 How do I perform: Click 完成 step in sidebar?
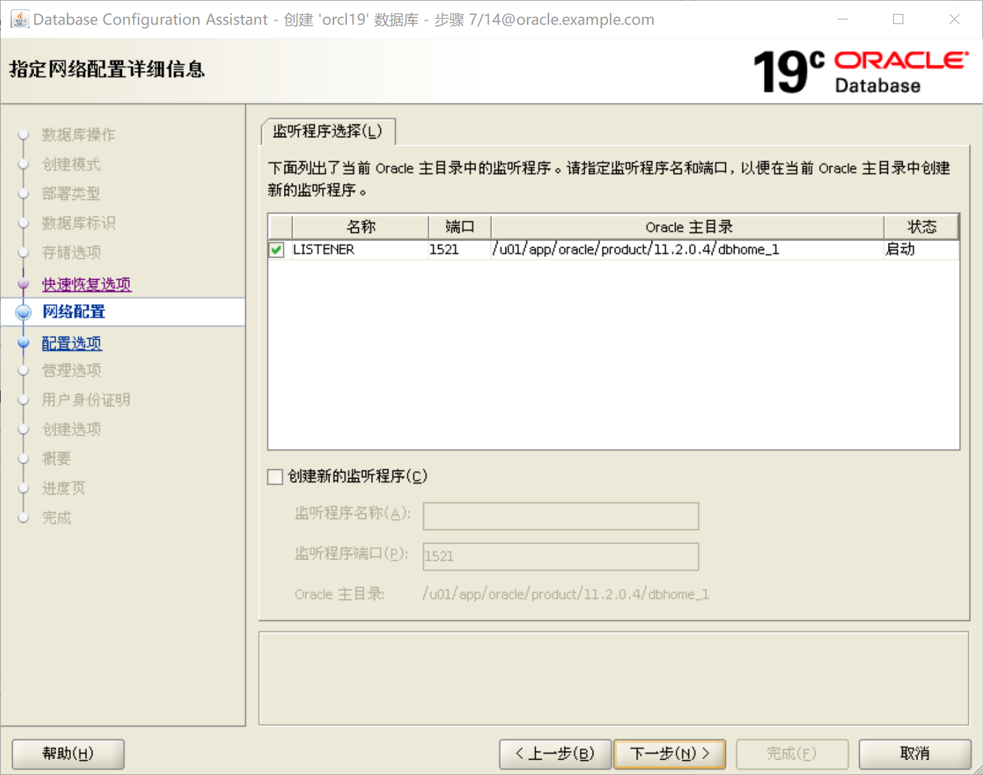56,517
